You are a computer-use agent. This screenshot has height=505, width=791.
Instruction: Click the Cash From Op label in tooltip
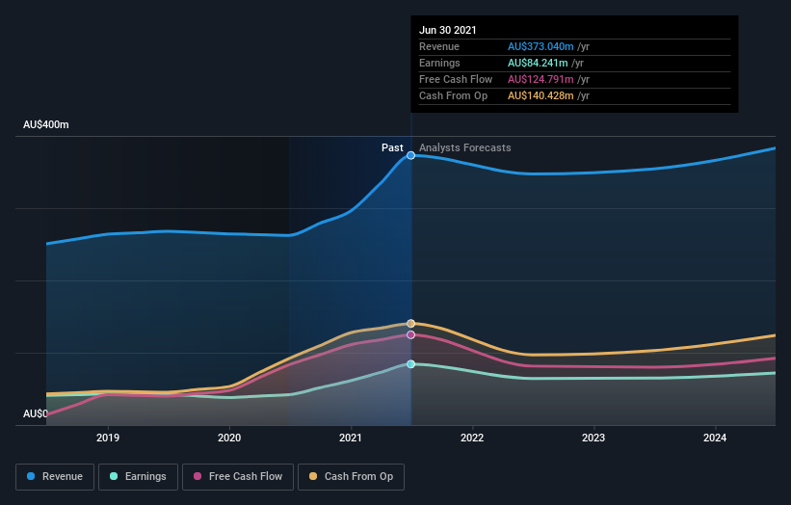453,95
